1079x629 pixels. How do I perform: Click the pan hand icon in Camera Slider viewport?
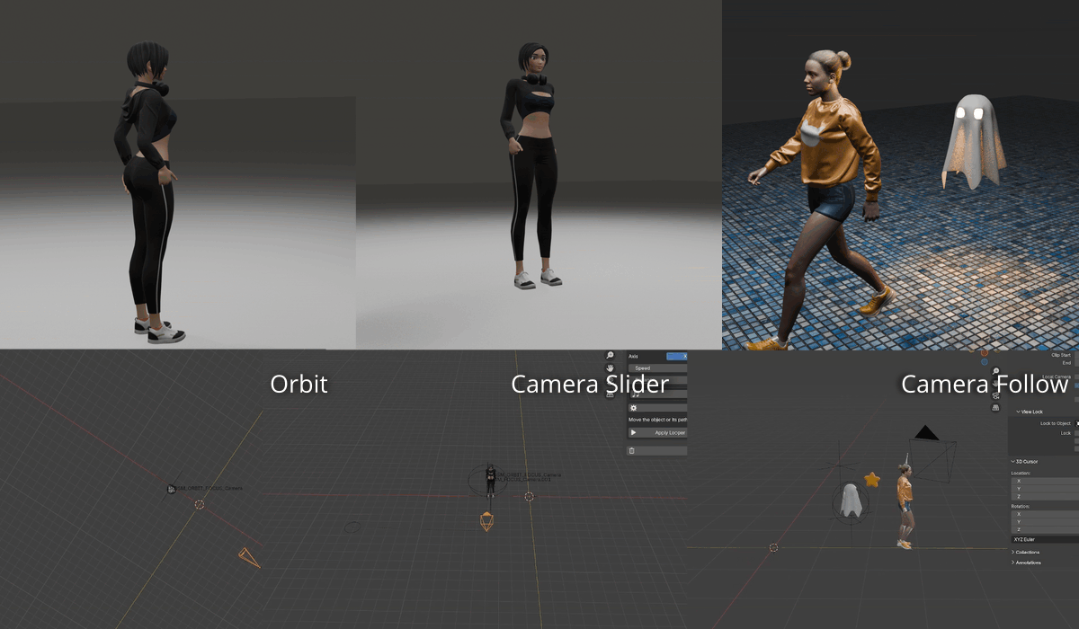coord(610,368)
